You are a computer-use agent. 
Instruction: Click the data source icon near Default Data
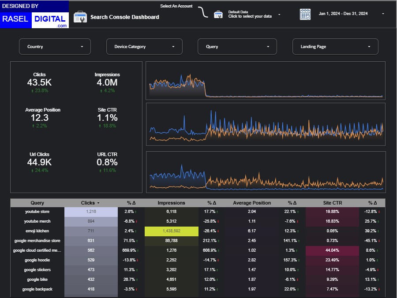pos(218,15)
